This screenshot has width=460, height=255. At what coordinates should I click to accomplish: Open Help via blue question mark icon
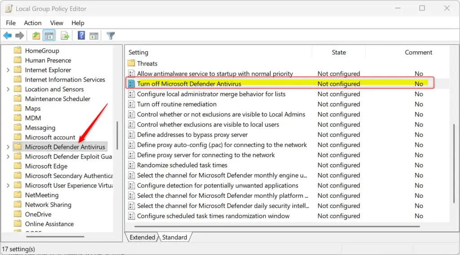(x=81, y=36)
